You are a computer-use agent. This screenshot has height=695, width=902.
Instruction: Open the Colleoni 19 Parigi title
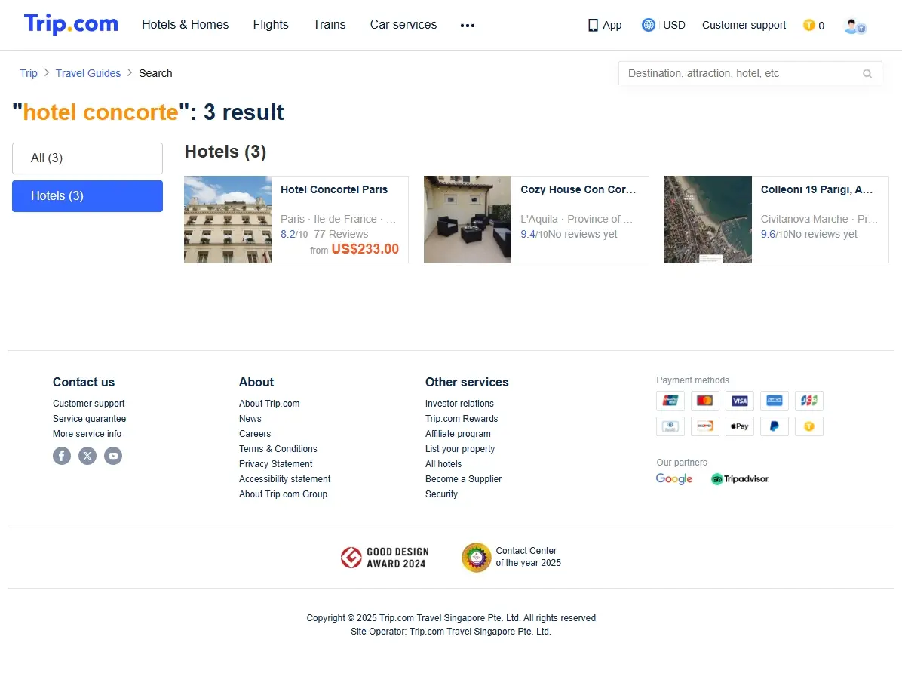(817, 190)
